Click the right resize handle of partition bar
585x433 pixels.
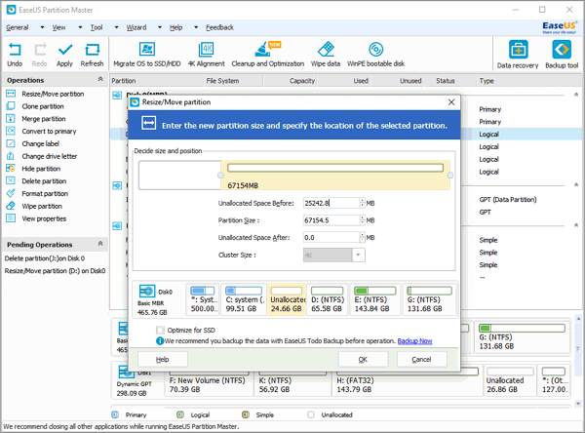[450, 176]
